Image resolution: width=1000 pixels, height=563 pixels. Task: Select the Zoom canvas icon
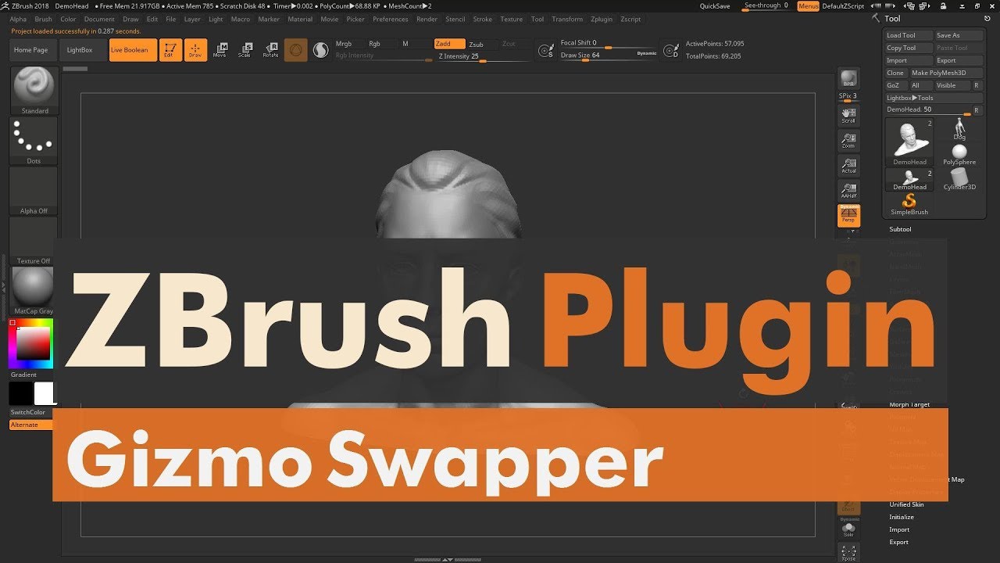click(x=848, y=141)
